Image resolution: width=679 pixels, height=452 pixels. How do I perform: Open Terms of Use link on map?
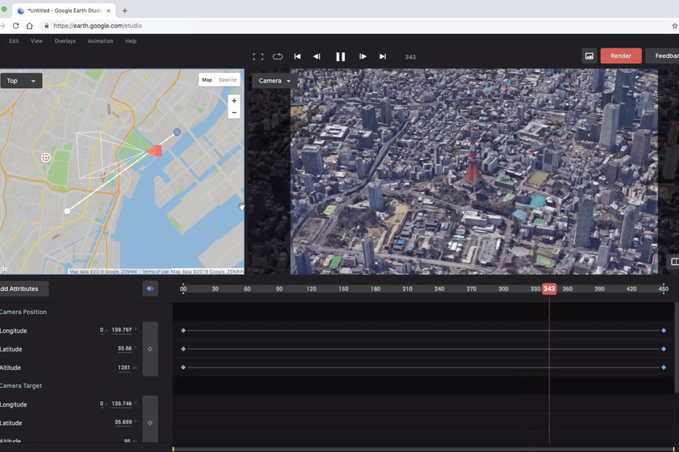pos(155,272)
